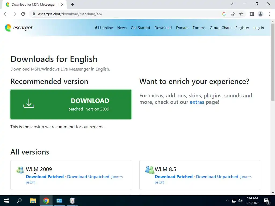Viewport: 275px width, 206px height.
Task: Share this page via share icon
Action: coord(233,14)
